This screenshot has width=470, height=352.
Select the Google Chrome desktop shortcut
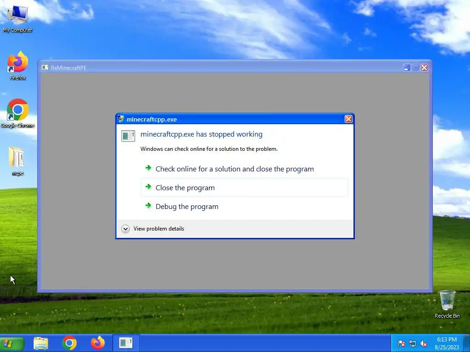tap(17, 113)
